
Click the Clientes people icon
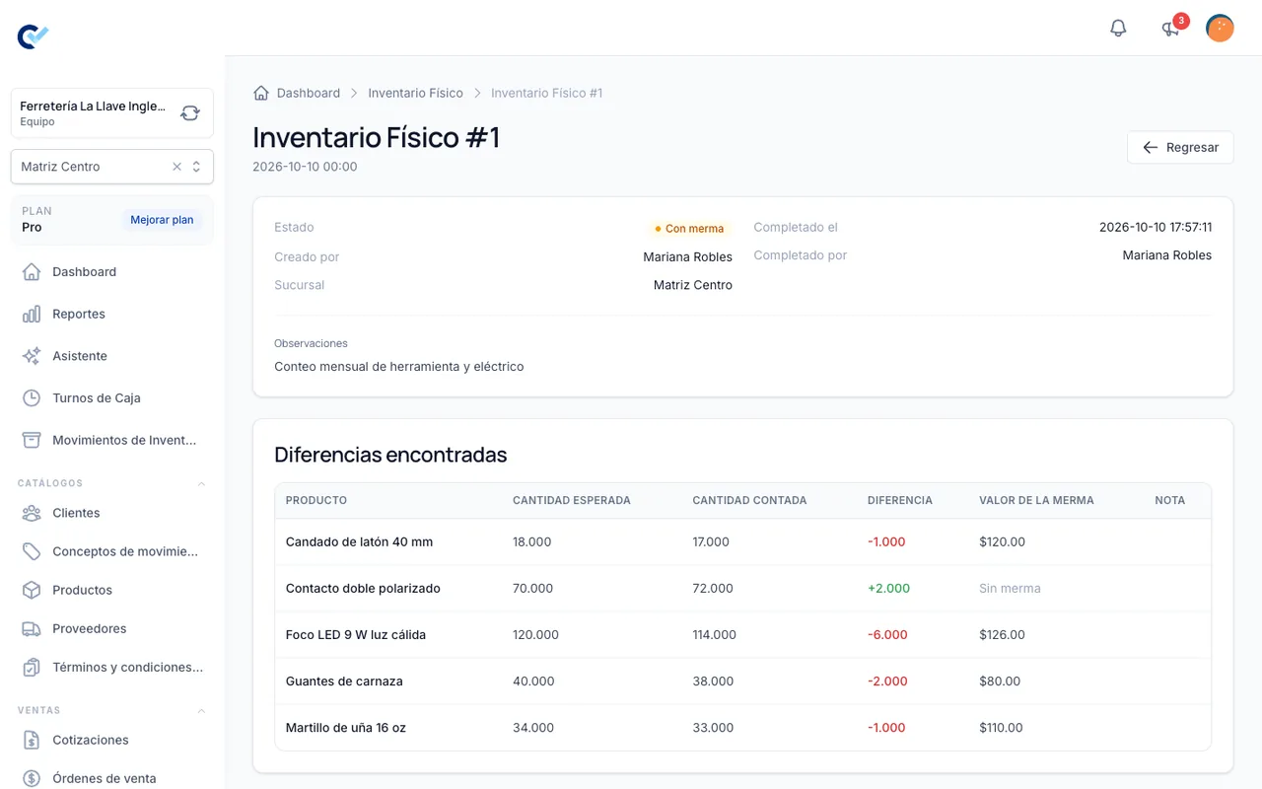click(32, 513)
